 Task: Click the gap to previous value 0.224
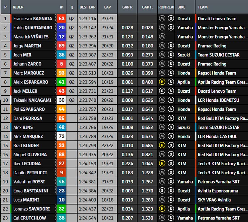(x=127, y=164)
